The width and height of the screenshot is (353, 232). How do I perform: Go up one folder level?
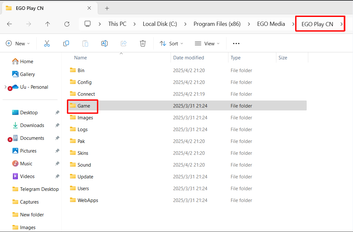pos(48,24)
